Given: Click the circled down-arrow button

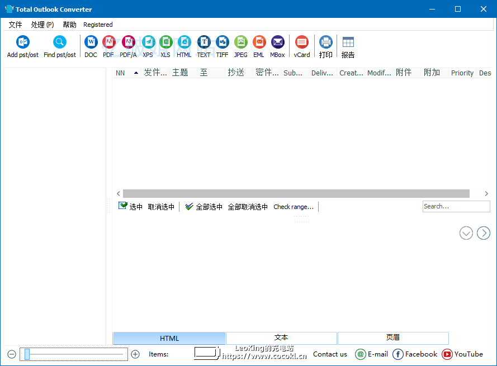Looking at the screenshot, I should (x=466, y=233).
